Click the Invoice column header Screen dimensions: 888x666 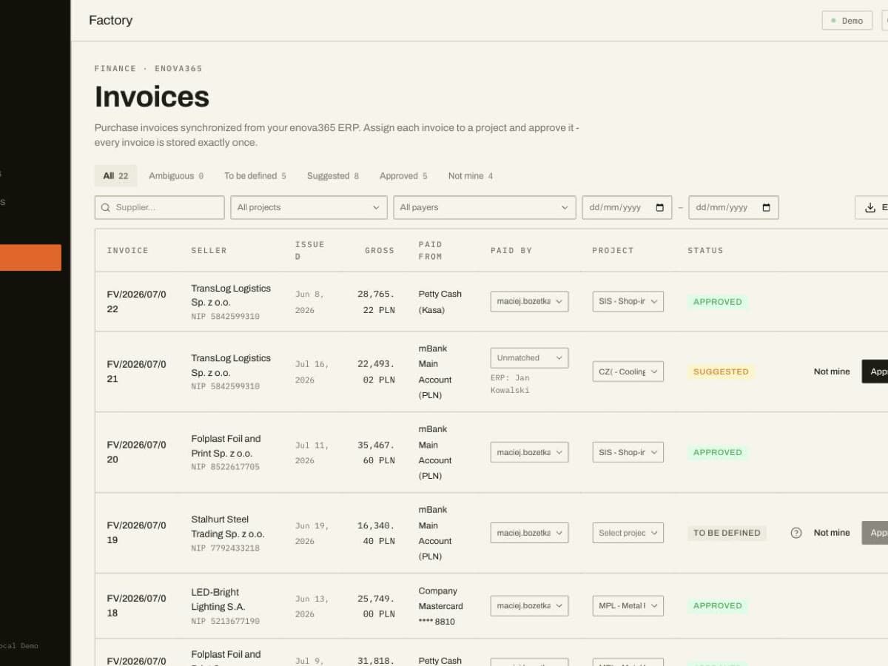[x=127, y=251]
